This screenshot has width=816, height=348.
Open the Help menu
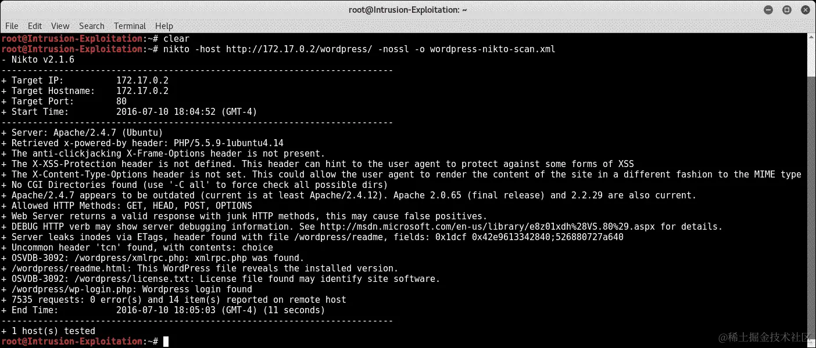click(x=164, y=26)
